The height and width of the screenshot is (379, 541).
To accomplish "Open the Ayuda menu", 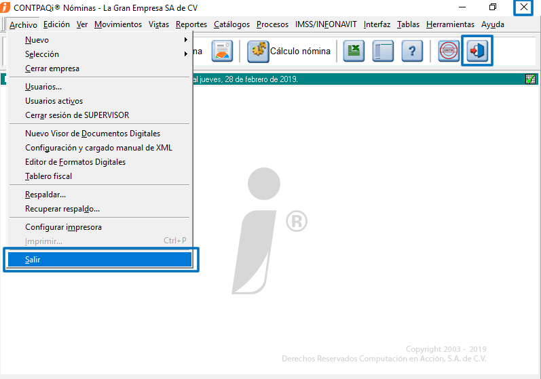I will [493, 24].
